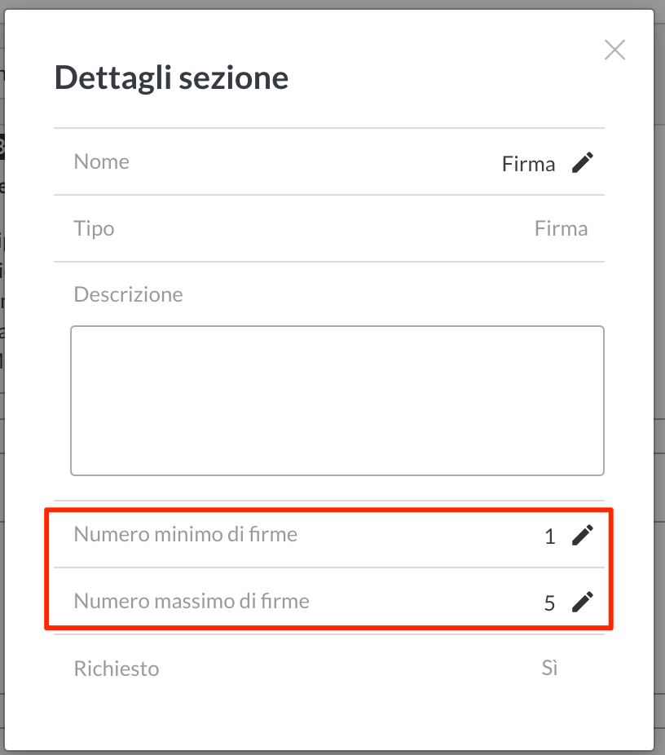Select the Sì value for Richiesto

point(549,668)
